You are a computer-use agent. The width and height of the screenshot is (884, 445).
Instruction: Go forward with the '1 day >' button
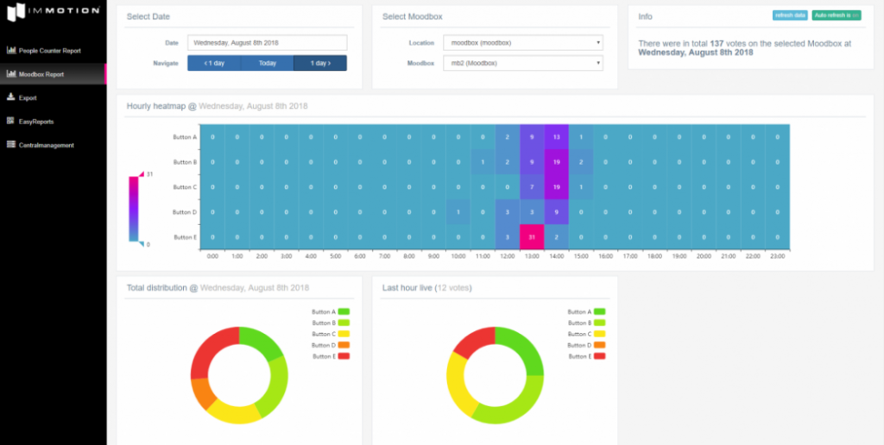(x=320, y=63)
